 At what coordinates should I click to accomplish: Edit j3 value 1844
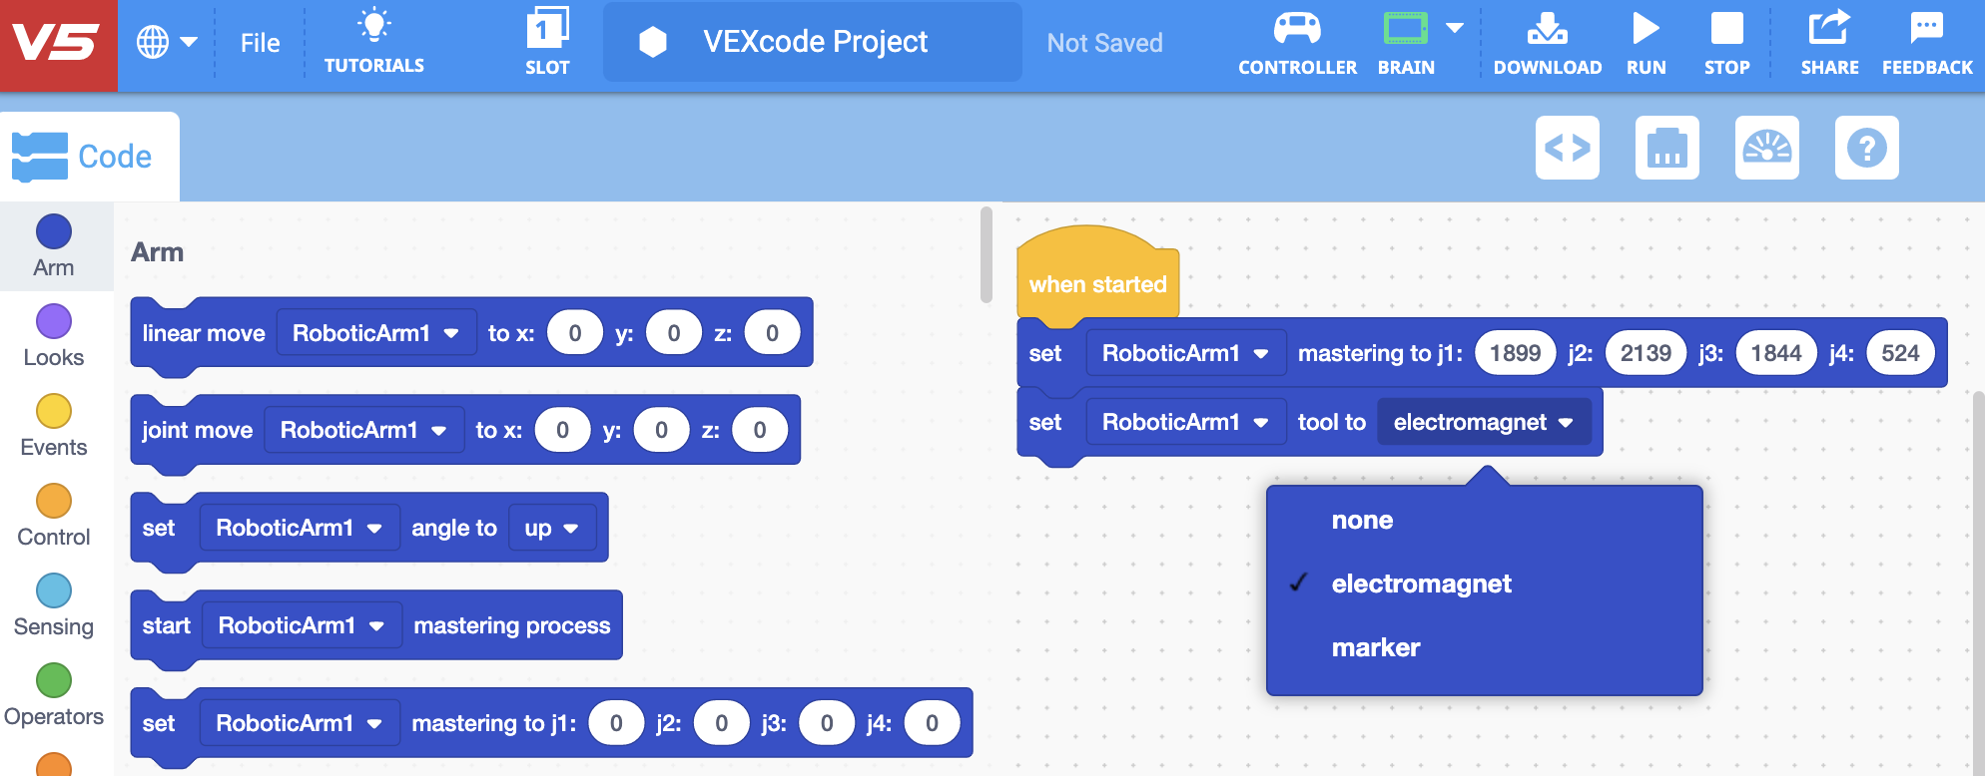(x=1776, y=353)
